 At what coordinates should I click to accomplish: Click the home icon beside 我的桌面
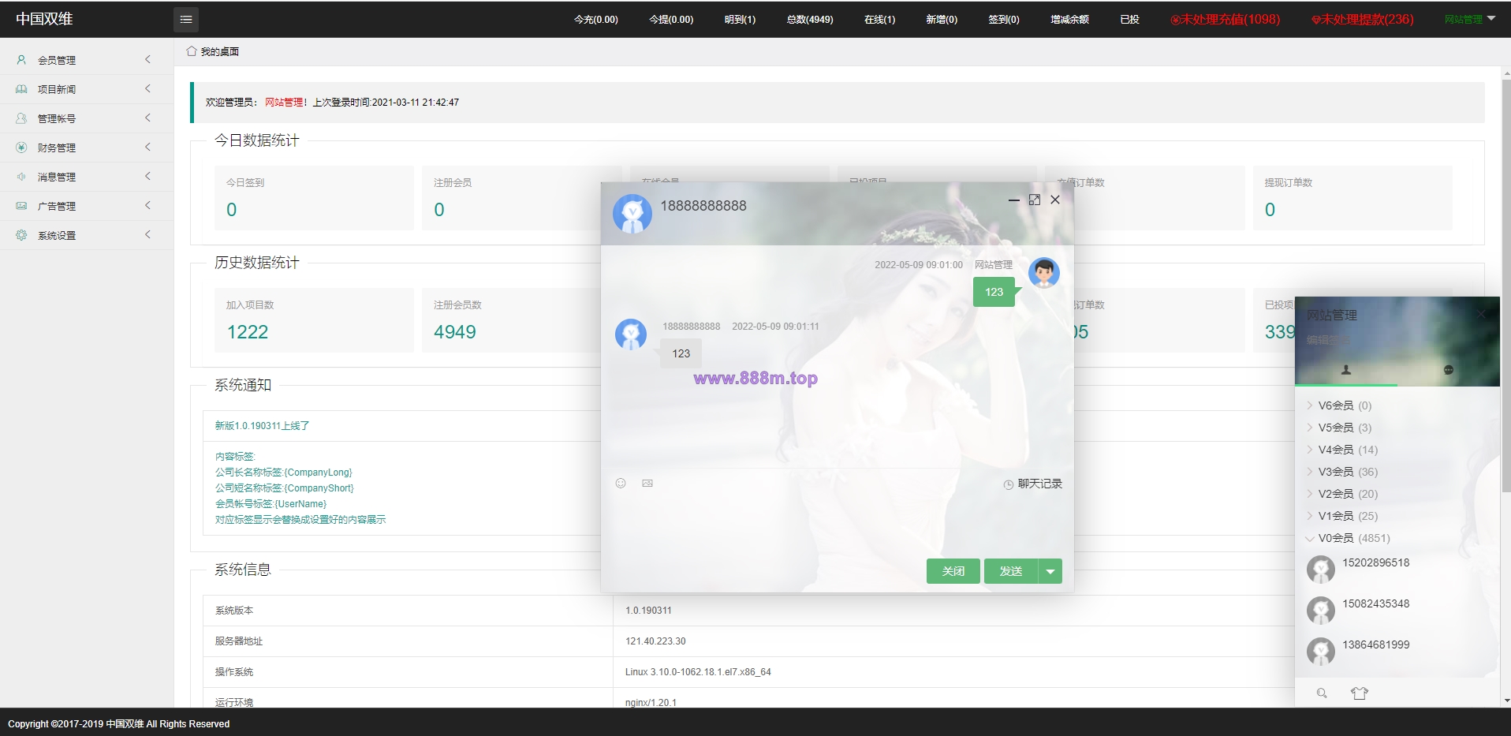(192, 51)
